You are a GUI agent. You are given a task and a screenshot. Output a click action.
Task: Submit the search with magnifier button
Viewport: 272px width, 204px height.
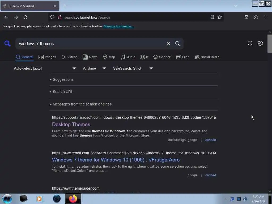pyautogui.click(x=177, y=44)
